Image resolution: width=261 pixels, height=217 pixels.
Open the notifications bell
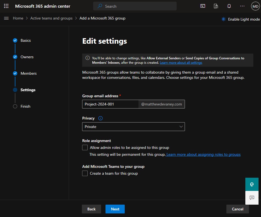[229, 6]
